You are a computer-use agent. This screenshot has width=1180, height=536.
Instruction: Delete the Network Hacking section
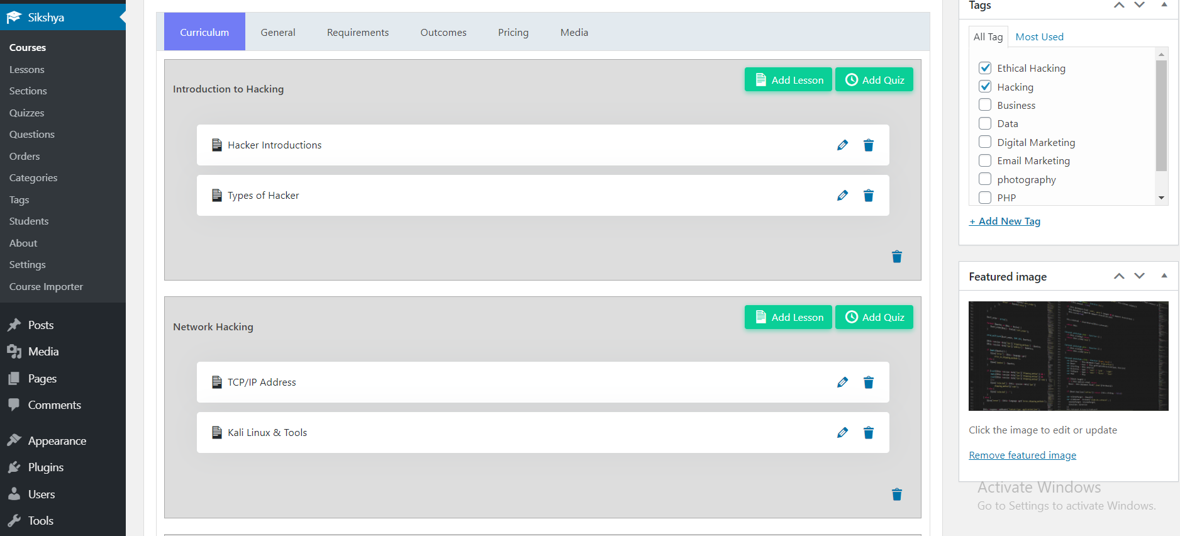pos(897,494)
